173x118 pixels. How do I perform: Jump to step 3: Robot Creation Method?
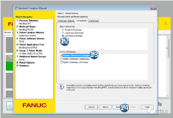(x=30, y=33)
